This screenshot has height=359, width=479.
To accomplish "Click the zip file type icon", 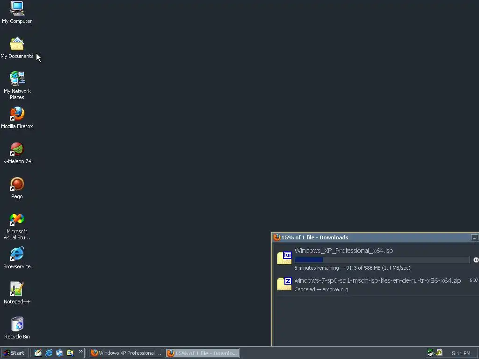I will 284,283.
